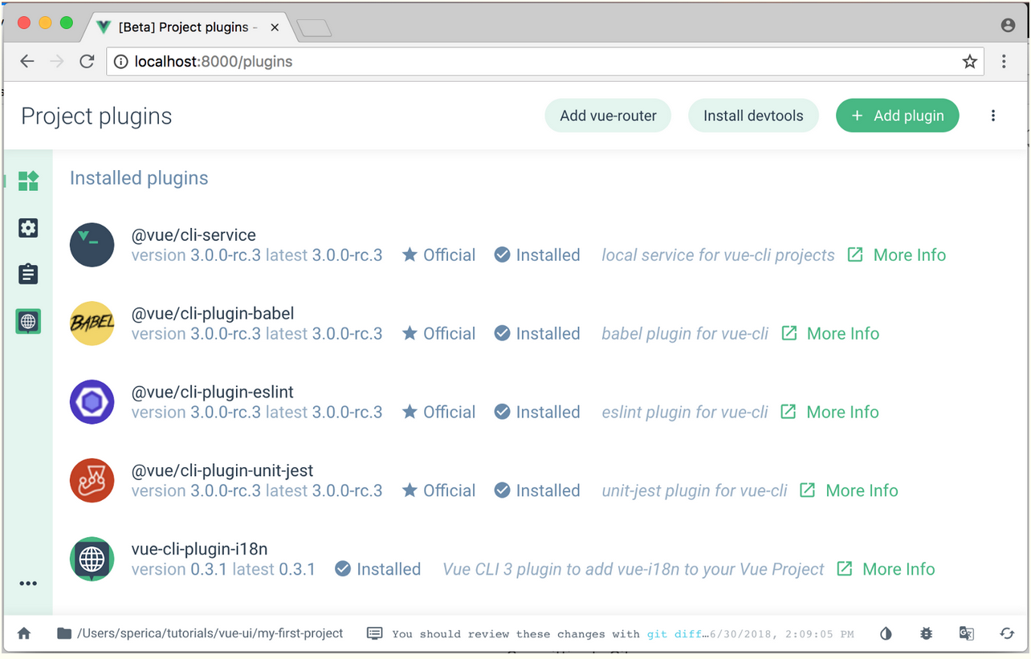The image size is (1031, 659).
Task: Open the vertical dots menu beside Add plugin
Action: (x=993, y=116)
